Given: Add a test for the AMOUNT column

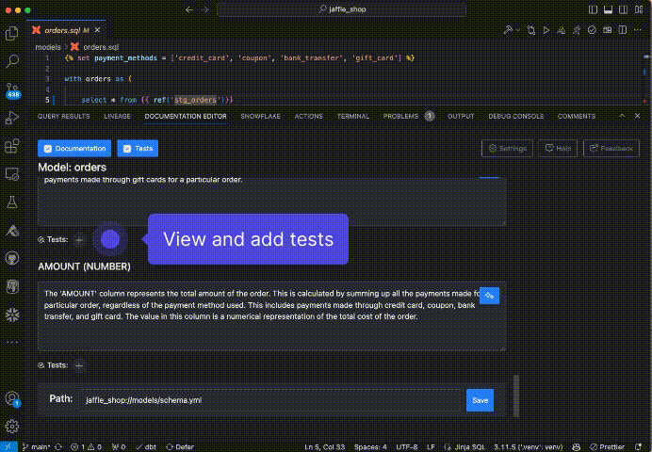Looking at the screenshot, I should 79,365.
